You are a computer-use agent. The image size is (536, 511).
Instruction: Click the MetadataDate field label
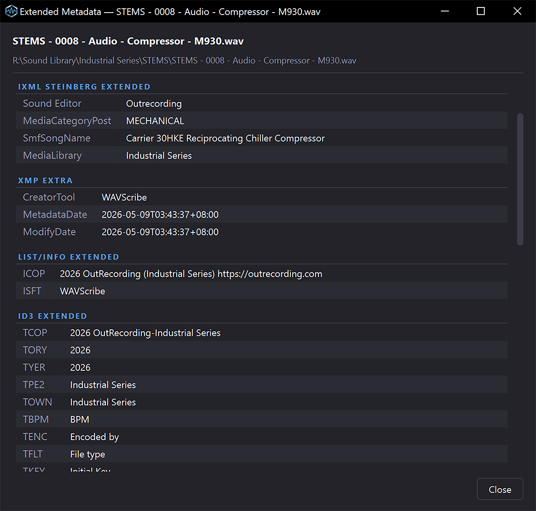pos(55,215)
